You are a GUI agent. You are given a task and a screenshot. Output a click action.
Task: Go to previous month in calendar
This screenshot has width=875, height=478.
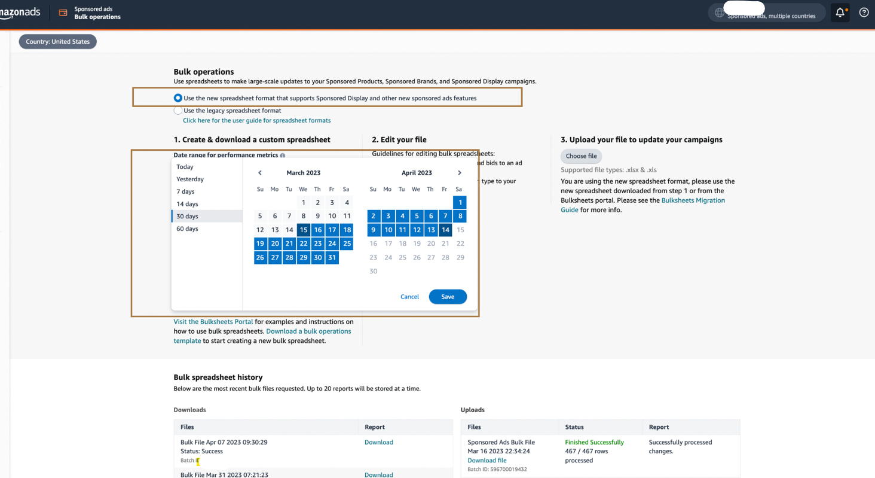tap(260, 173)
